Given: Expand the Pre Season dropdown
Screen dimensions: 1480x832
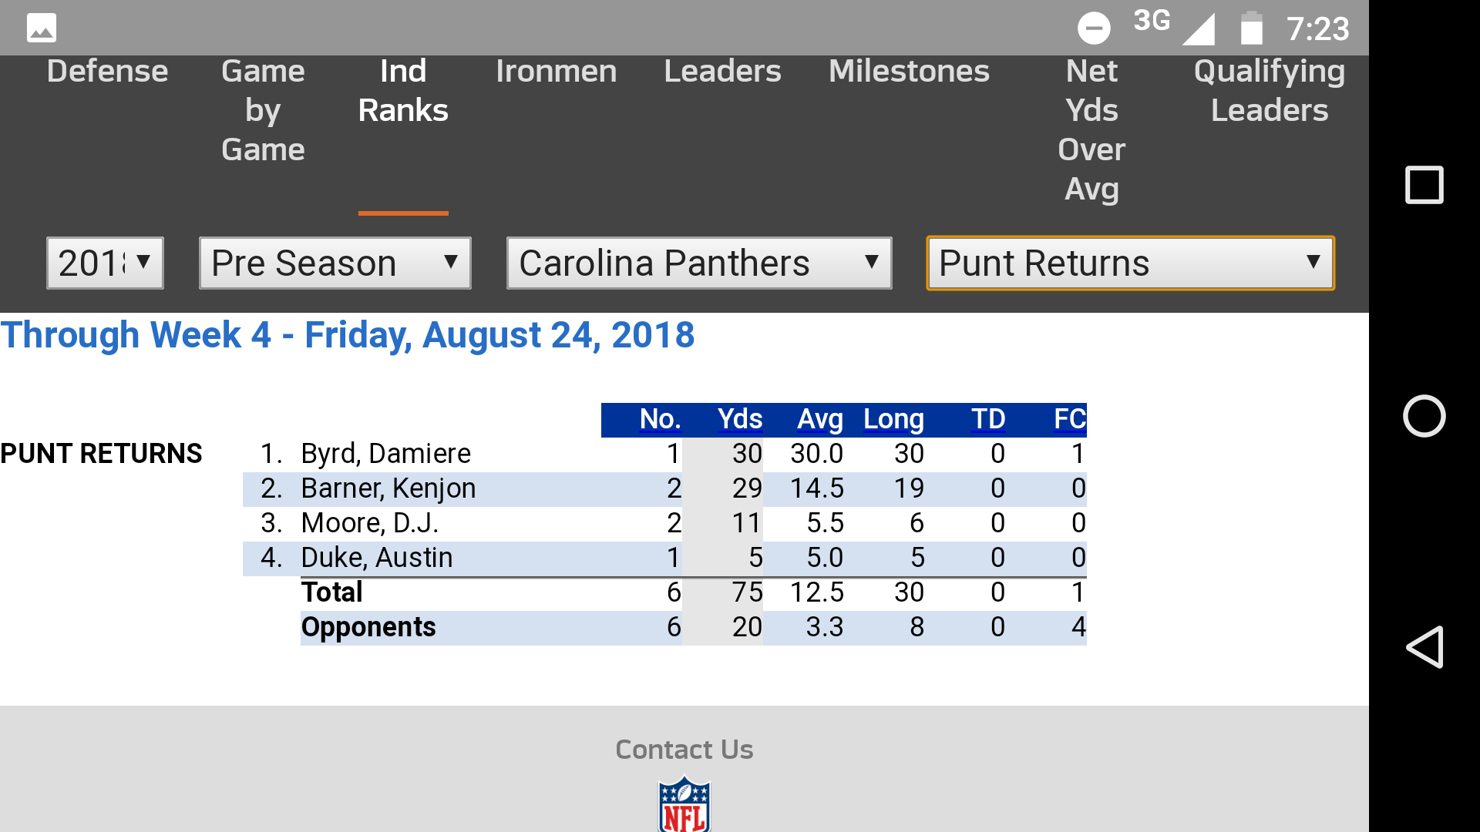Looking at the screenshot, I should click(335, 263).
